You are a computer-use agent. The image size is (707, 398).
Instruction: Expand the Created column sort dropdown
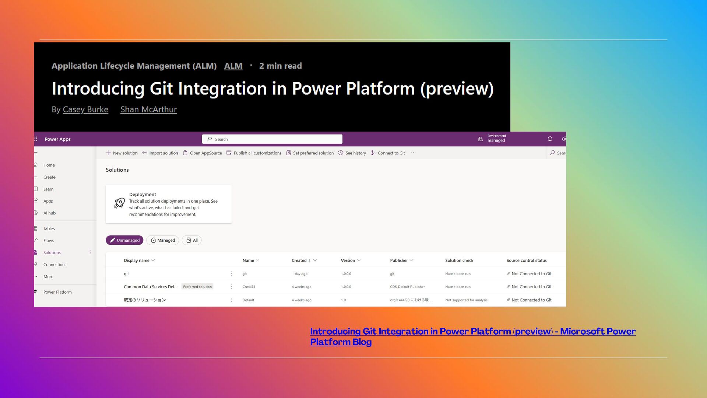315,260
